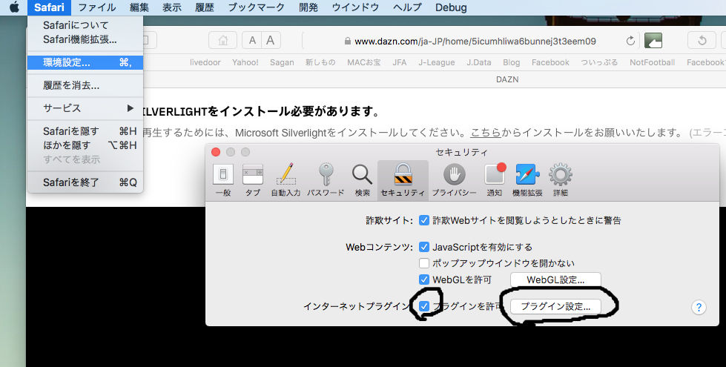Open the 新しもの bookmark

click(320, 62)
